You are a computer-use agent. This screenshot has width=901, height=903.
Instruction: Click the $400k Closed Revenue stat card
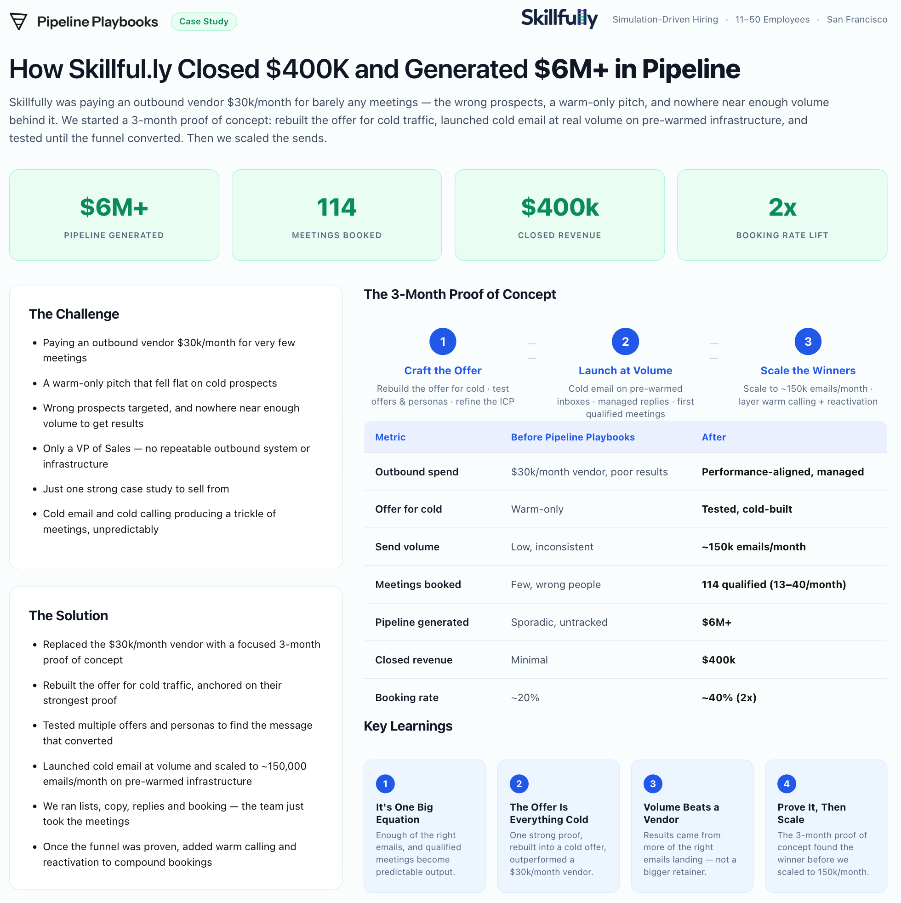[x=559, y=215]
